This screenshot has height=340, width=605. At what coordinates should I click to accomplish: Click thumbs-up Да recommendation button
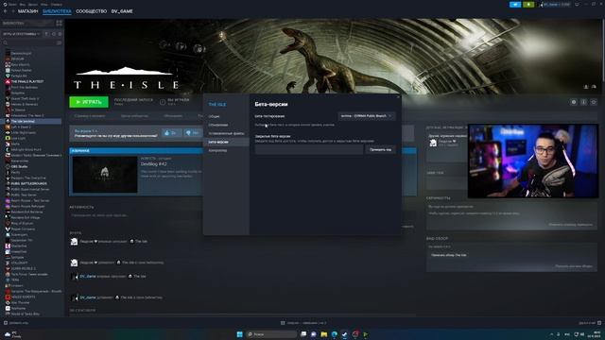click(x=171, y=132)
